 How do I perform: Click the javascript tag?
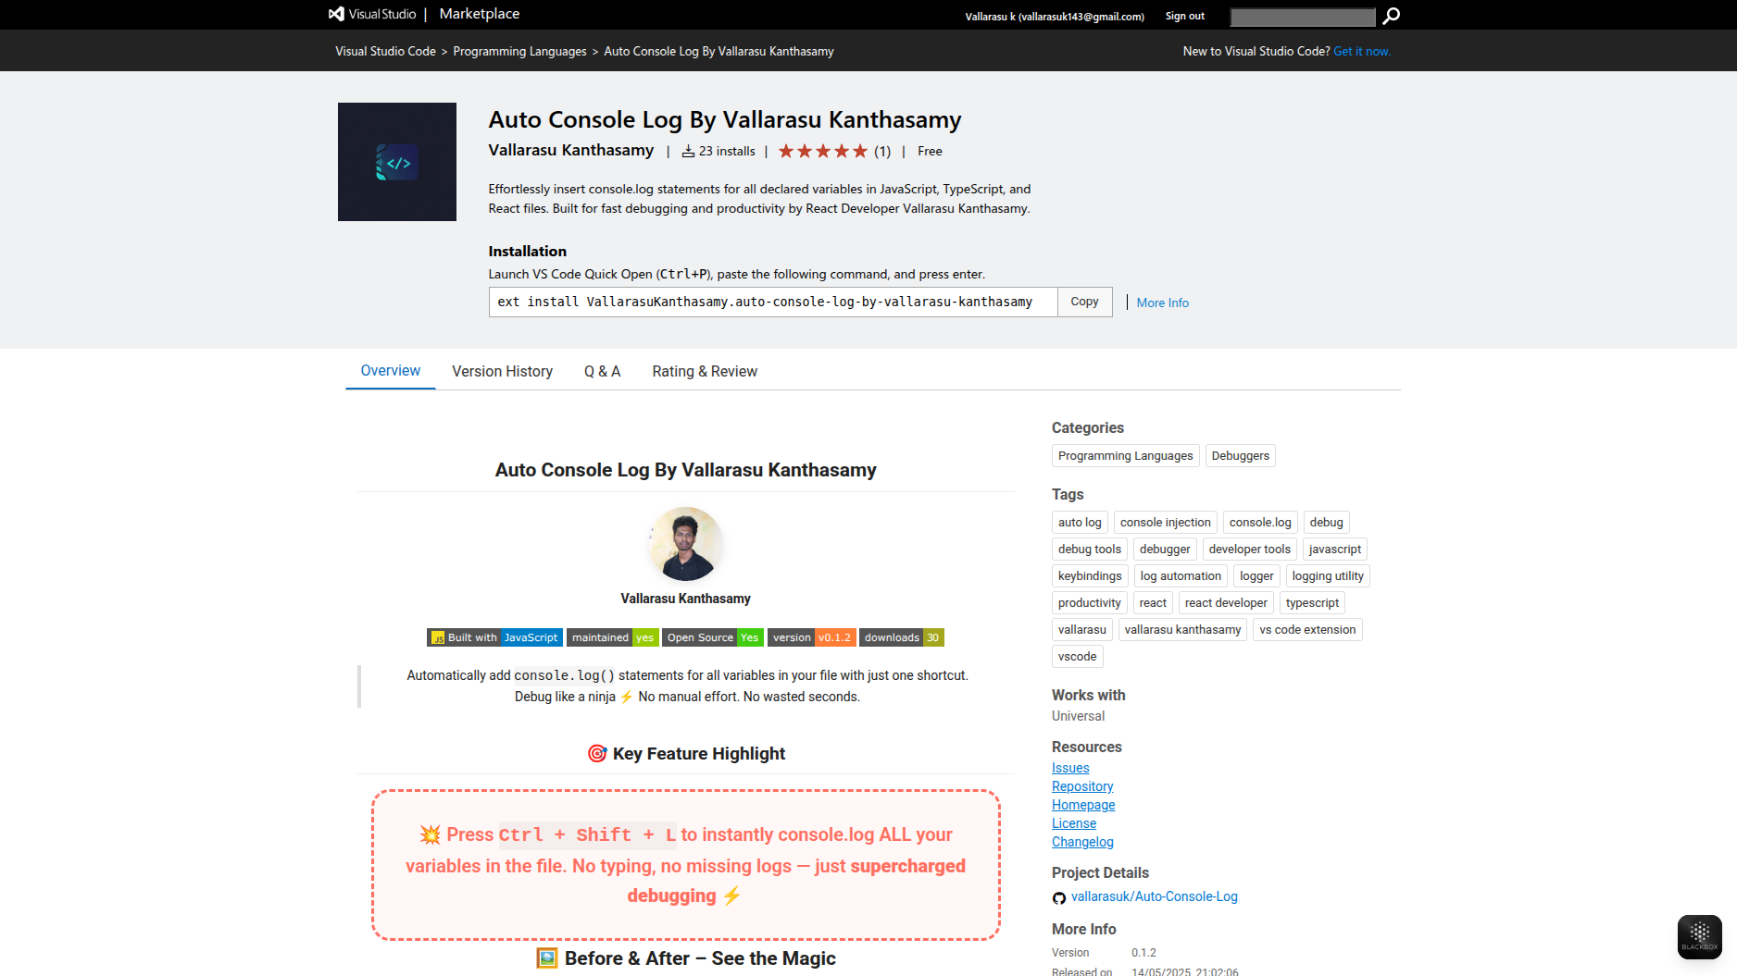click(x=1334, y=549)
